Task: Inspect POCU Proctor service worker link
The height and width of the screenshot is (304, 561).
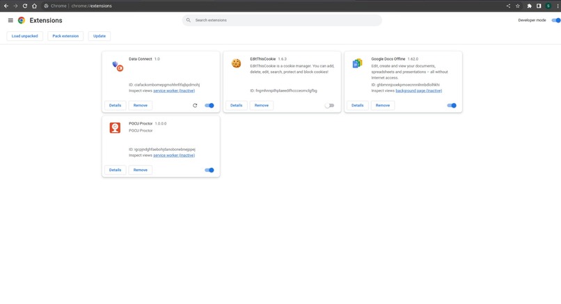Action: coord(174,155)
